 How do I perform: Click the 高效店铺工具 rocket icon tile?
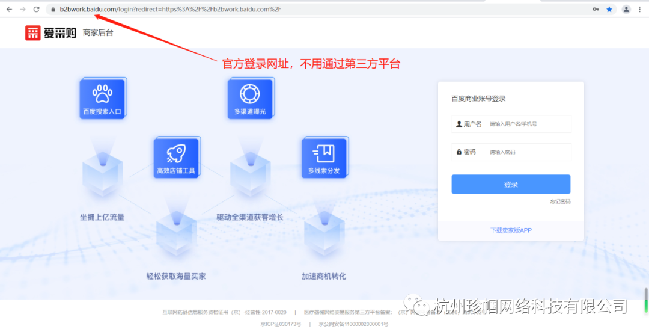point(177,158)
